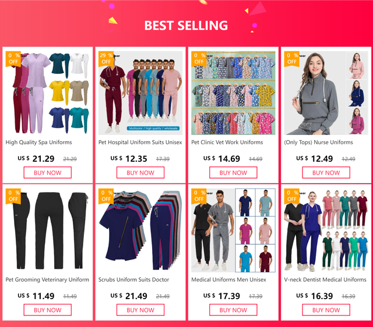Image resolution: width=373 pixels, height=327 pixels.
Task: Open the Pet Clinic Vet Work Uniforms title link
Action: point(227,142)
